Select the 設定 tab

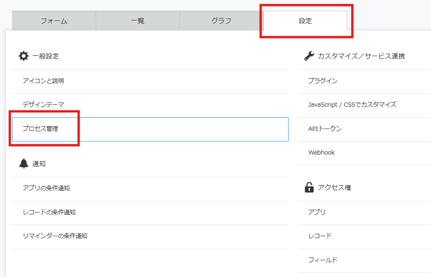click(305, 21)
